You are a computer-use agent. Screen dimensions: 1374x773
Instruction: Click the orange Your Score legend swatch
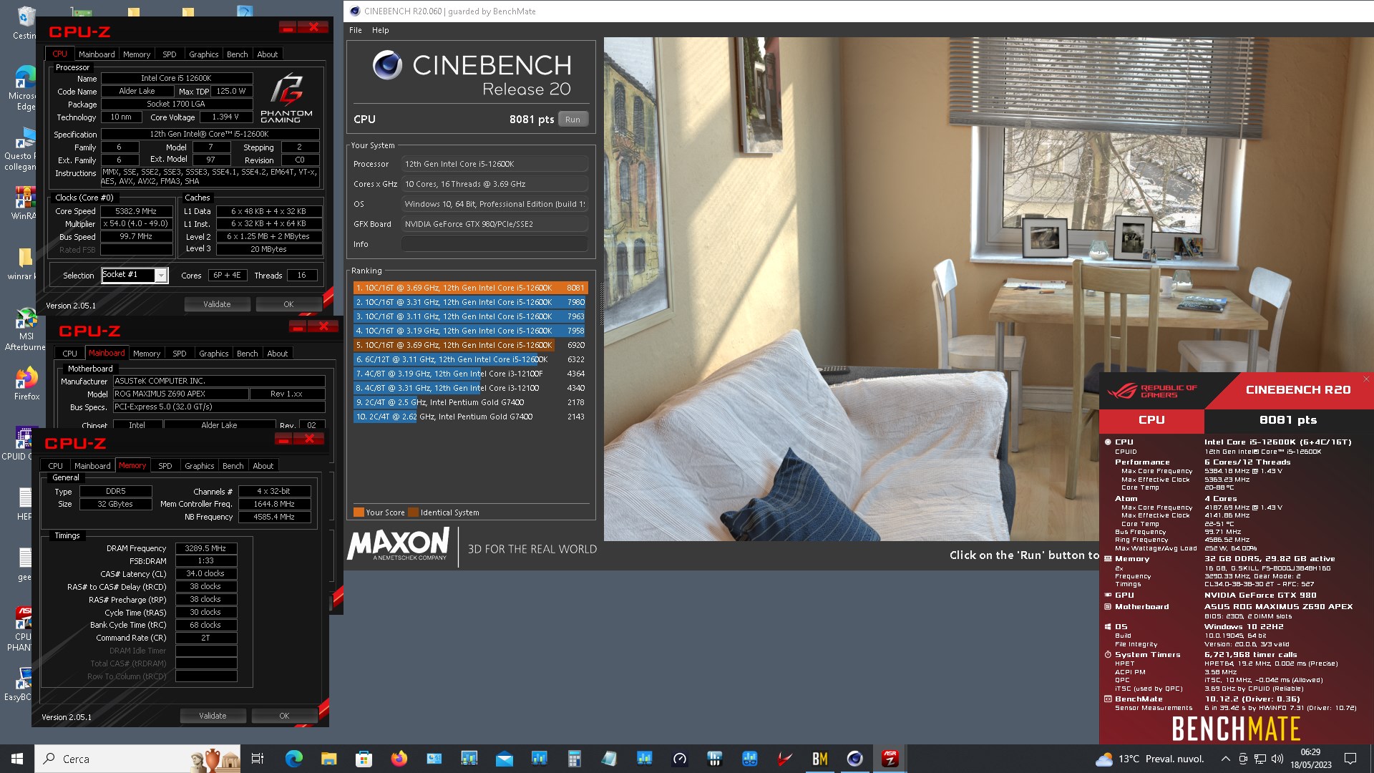[359, 512]
